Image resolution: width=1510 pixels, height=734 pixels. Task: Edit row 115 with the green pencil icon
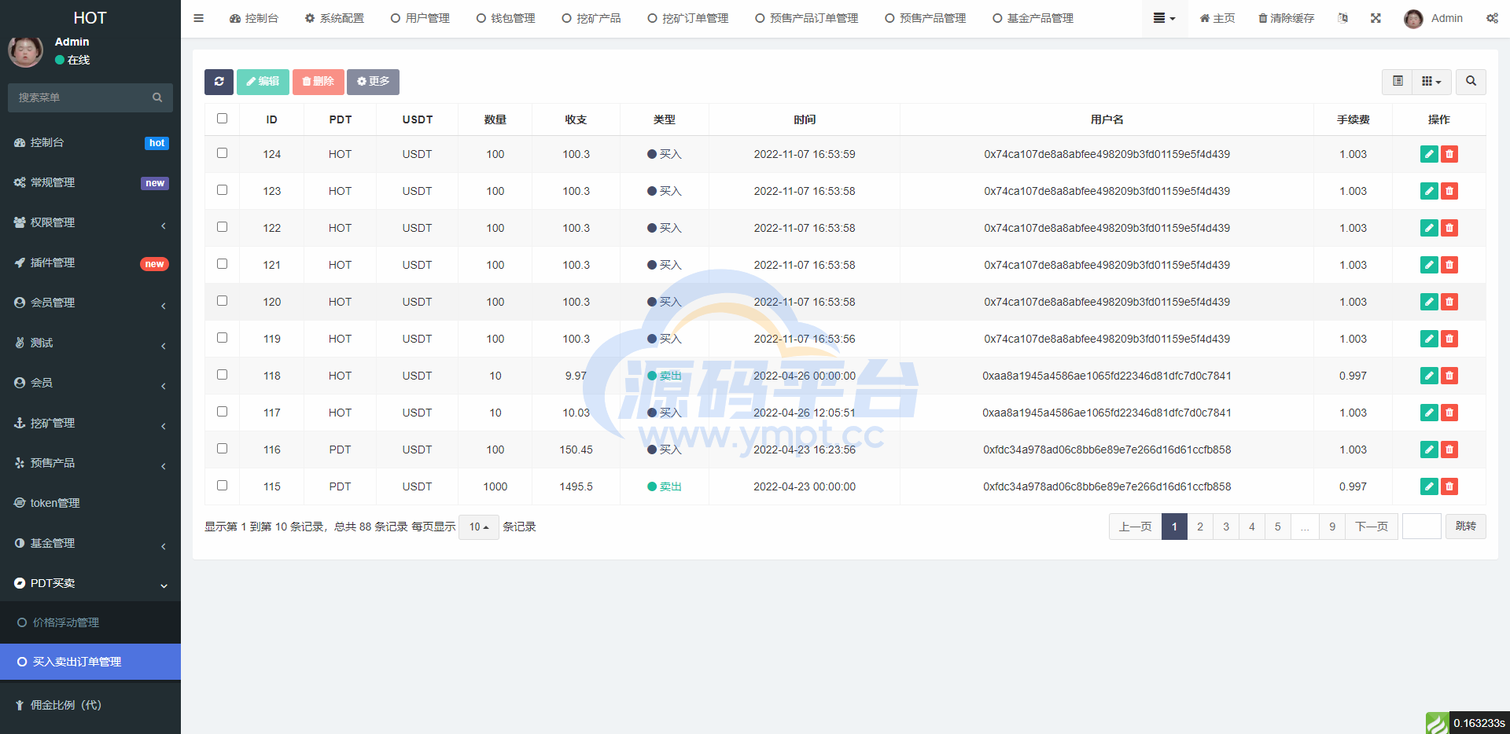click(1429, 486)
